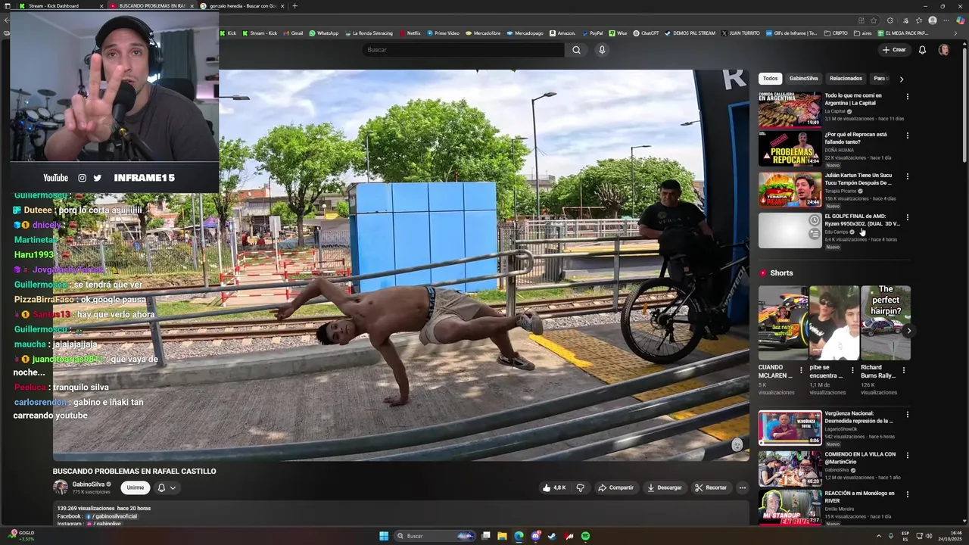Click the YouTube Buscar search field
Screen dimensions: 969x545
463,50
